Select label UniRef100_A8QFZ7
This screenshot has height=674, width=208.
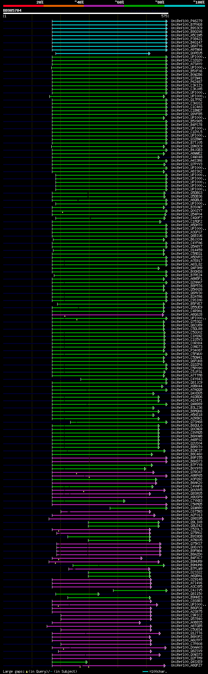coord(187,666)
